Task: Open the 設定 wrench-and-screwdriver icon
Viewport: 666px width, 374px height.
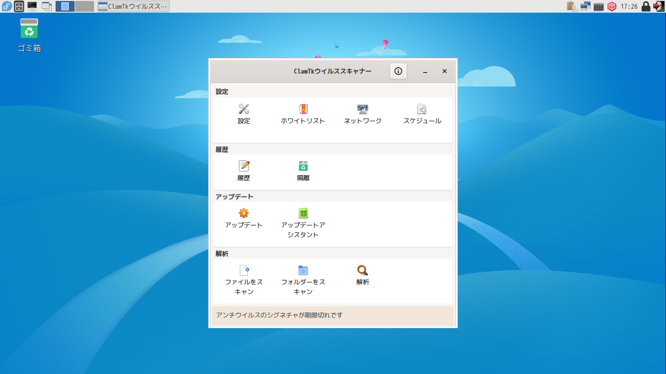Action: [244, 109]
